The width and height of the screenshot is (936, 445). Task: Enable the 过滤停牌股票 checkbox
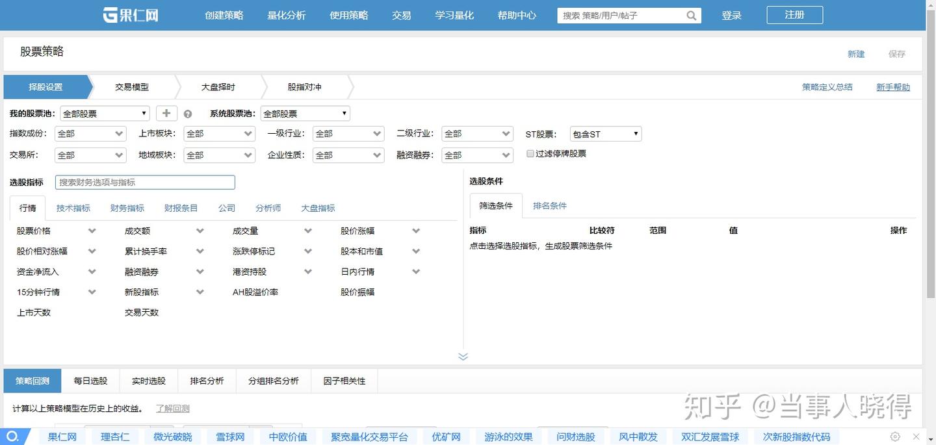(x=530, y=153)
